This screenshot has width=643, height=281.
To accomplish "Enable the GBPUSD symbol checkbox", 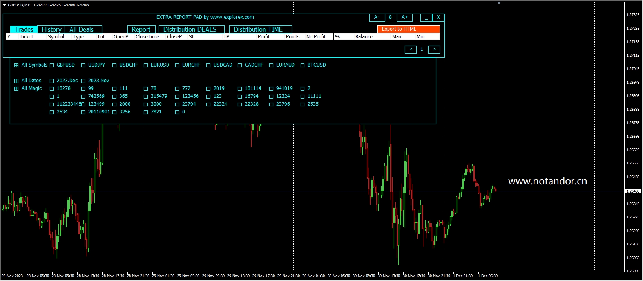I will (52, 65).
